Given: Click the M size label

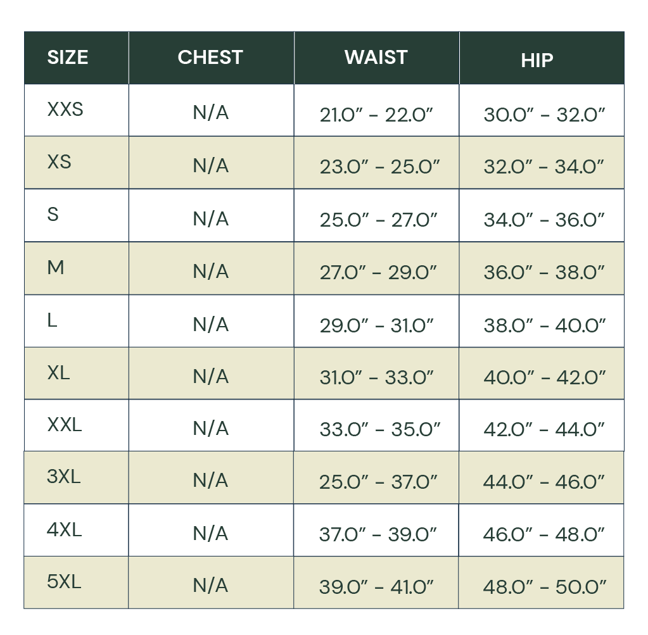Looking at the screenshot, I should click(x=56, y=268).
